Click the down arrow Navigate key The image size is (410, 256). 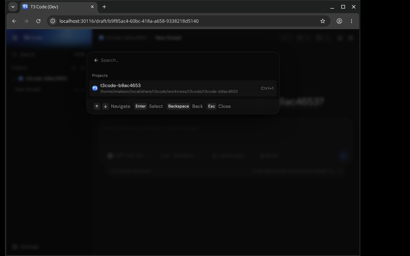coord(105,106)
